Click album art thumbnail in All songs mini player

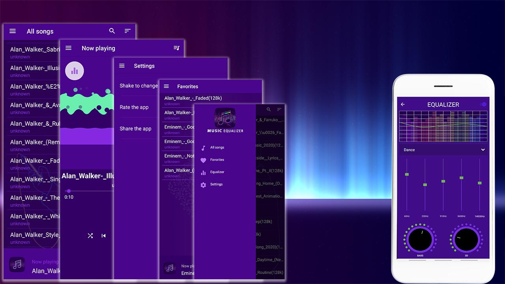(x=17, y=264)
